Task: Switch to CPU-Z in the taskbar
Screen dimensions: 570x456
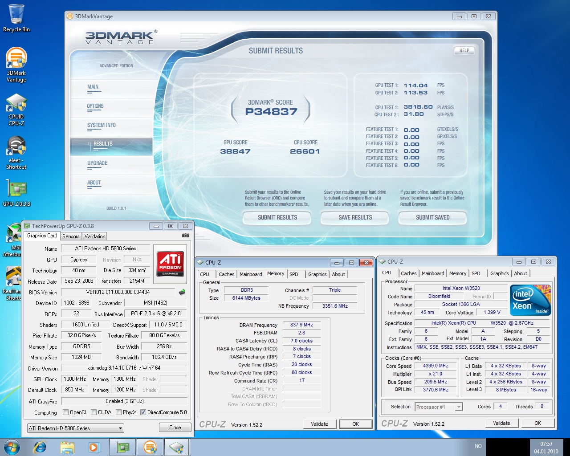Action: [x=177, y=447]
